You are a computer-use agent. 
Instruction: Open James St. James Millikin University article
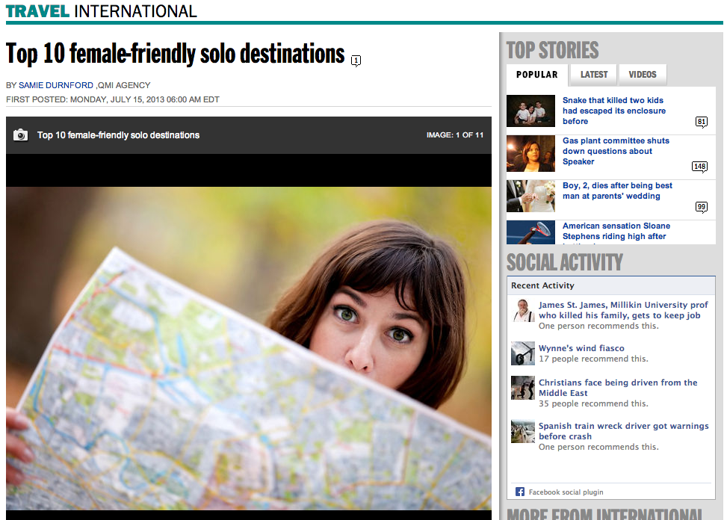tap(623, 310)
